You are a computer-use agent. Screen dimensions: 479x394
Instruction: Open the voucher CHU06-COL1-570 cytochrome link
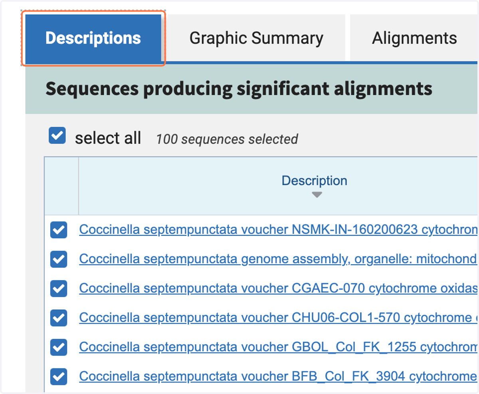[x=278, y=317]
